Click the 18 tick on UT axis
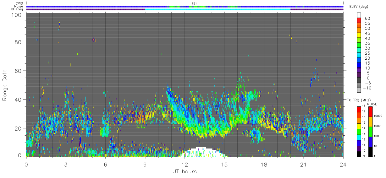Screen dimensions: 386x178 [x=264, y=165]
